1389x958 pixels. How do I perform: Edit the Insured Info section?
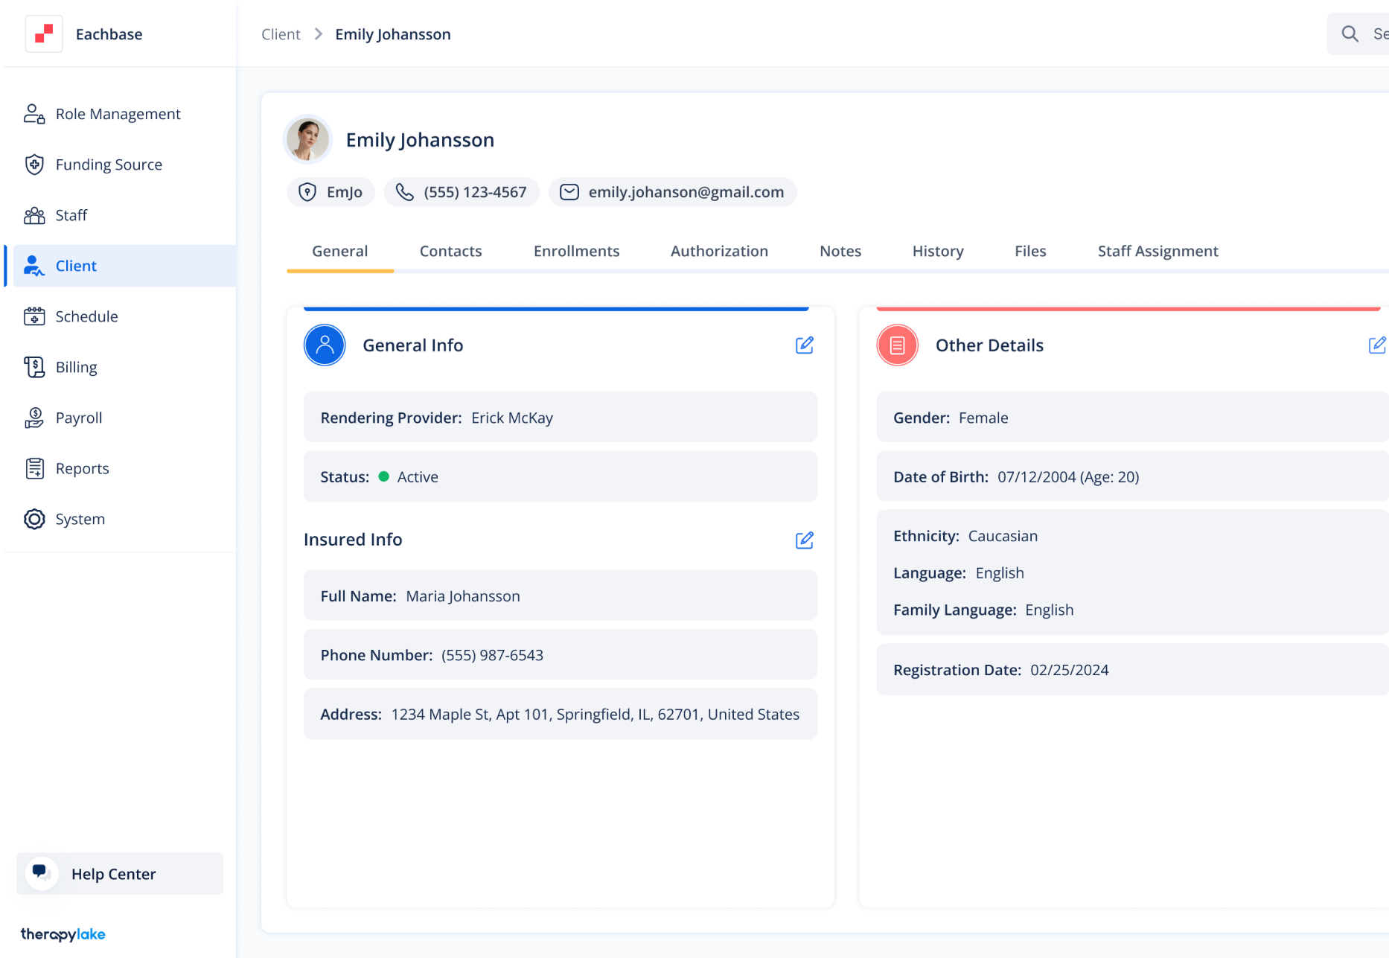coord(804,540)
